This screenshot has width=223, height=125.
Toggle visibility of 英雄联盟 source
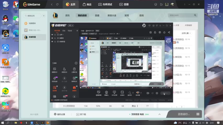[52, 42]
